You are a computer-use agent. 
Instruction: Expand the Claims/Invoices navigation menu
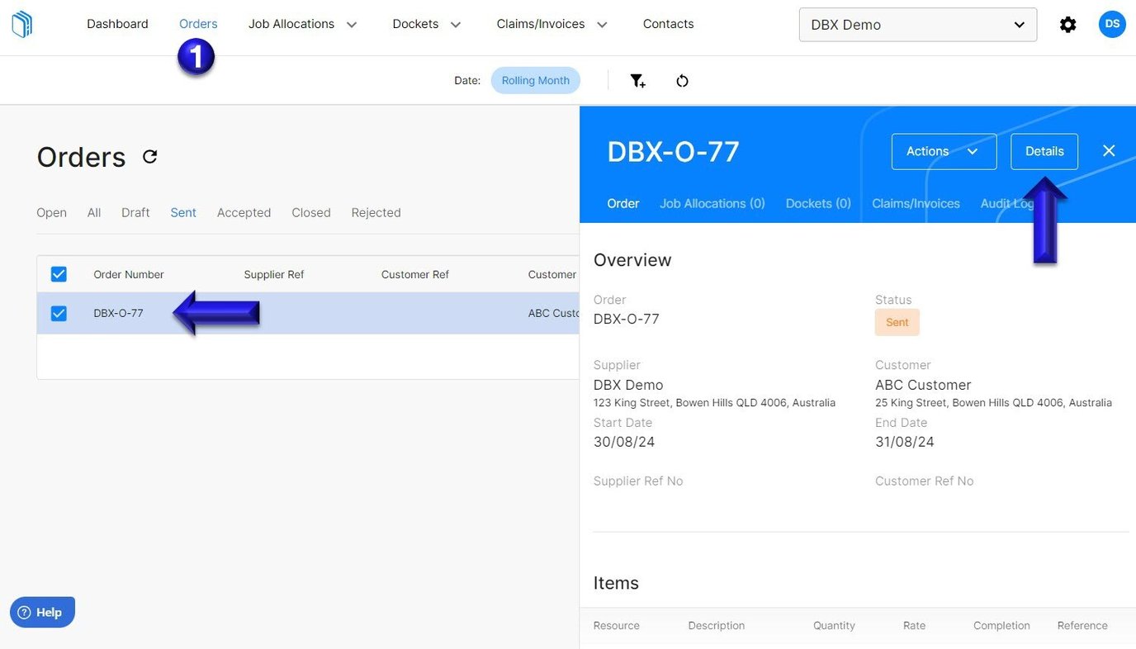tap(551, 24)
